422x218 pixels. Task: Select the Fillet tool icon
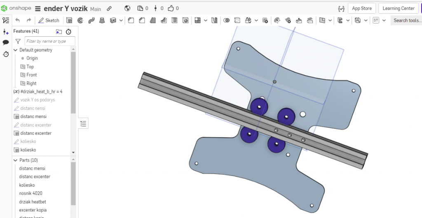131,20
